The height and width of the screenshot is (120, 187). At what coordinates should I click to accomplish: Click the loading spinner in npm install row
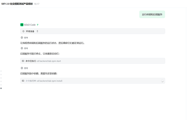(x=162, y=81)
